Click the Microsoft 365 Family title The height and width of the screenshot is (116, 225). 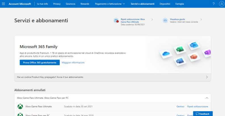click(x=39, y=47)
